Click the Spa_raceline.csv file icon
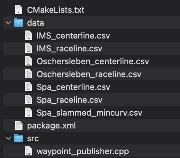 point(28,100)
